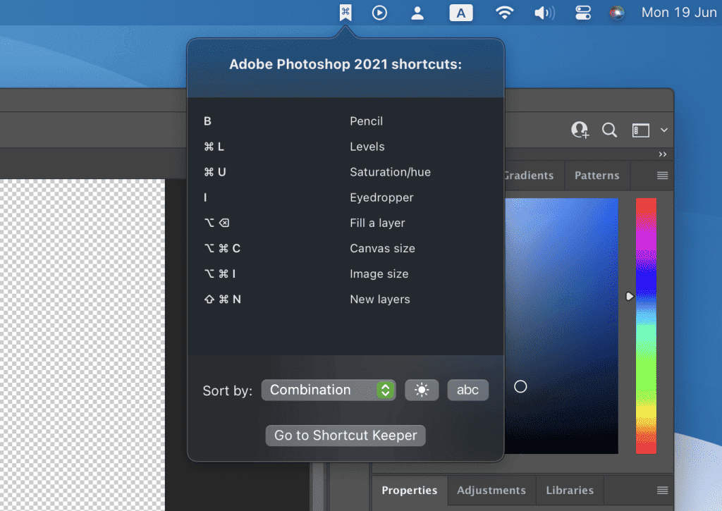Select the workspace switcher panel icon
The height and width of the screenshot is (511, 722).
tap(642, 130)
